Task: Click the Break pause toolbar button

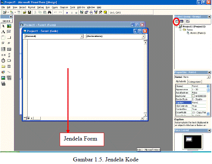Action: tap(72, 13)
